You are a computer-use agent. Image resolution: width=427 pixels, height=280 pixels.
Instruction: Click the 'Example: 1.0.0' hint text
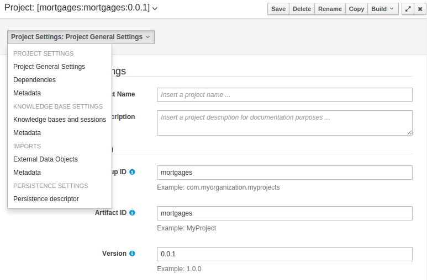[179, 269]
